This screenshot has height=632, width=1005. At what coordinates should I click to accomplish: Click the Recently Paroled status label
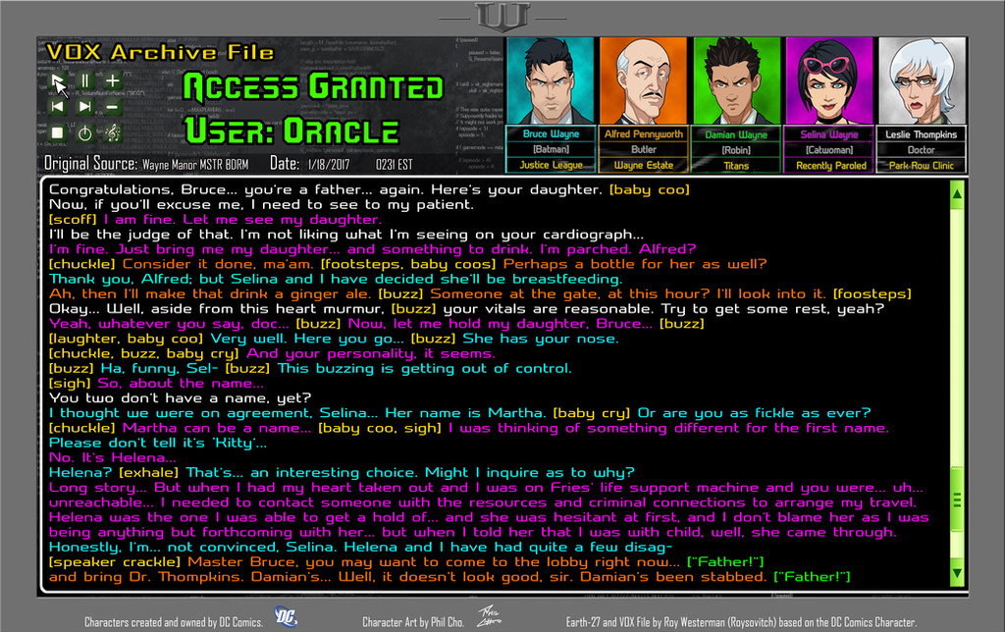(x=830, y=166)
